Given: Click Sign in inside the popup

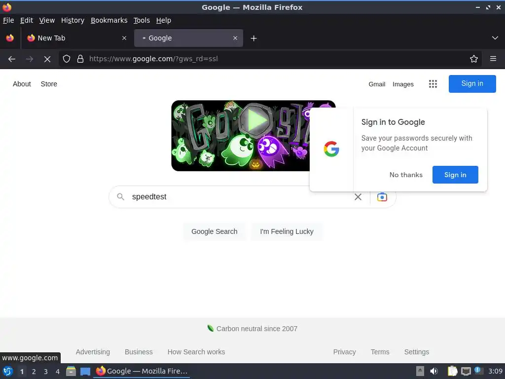Looking at the screenshot, I should click(x=455, y=175).
